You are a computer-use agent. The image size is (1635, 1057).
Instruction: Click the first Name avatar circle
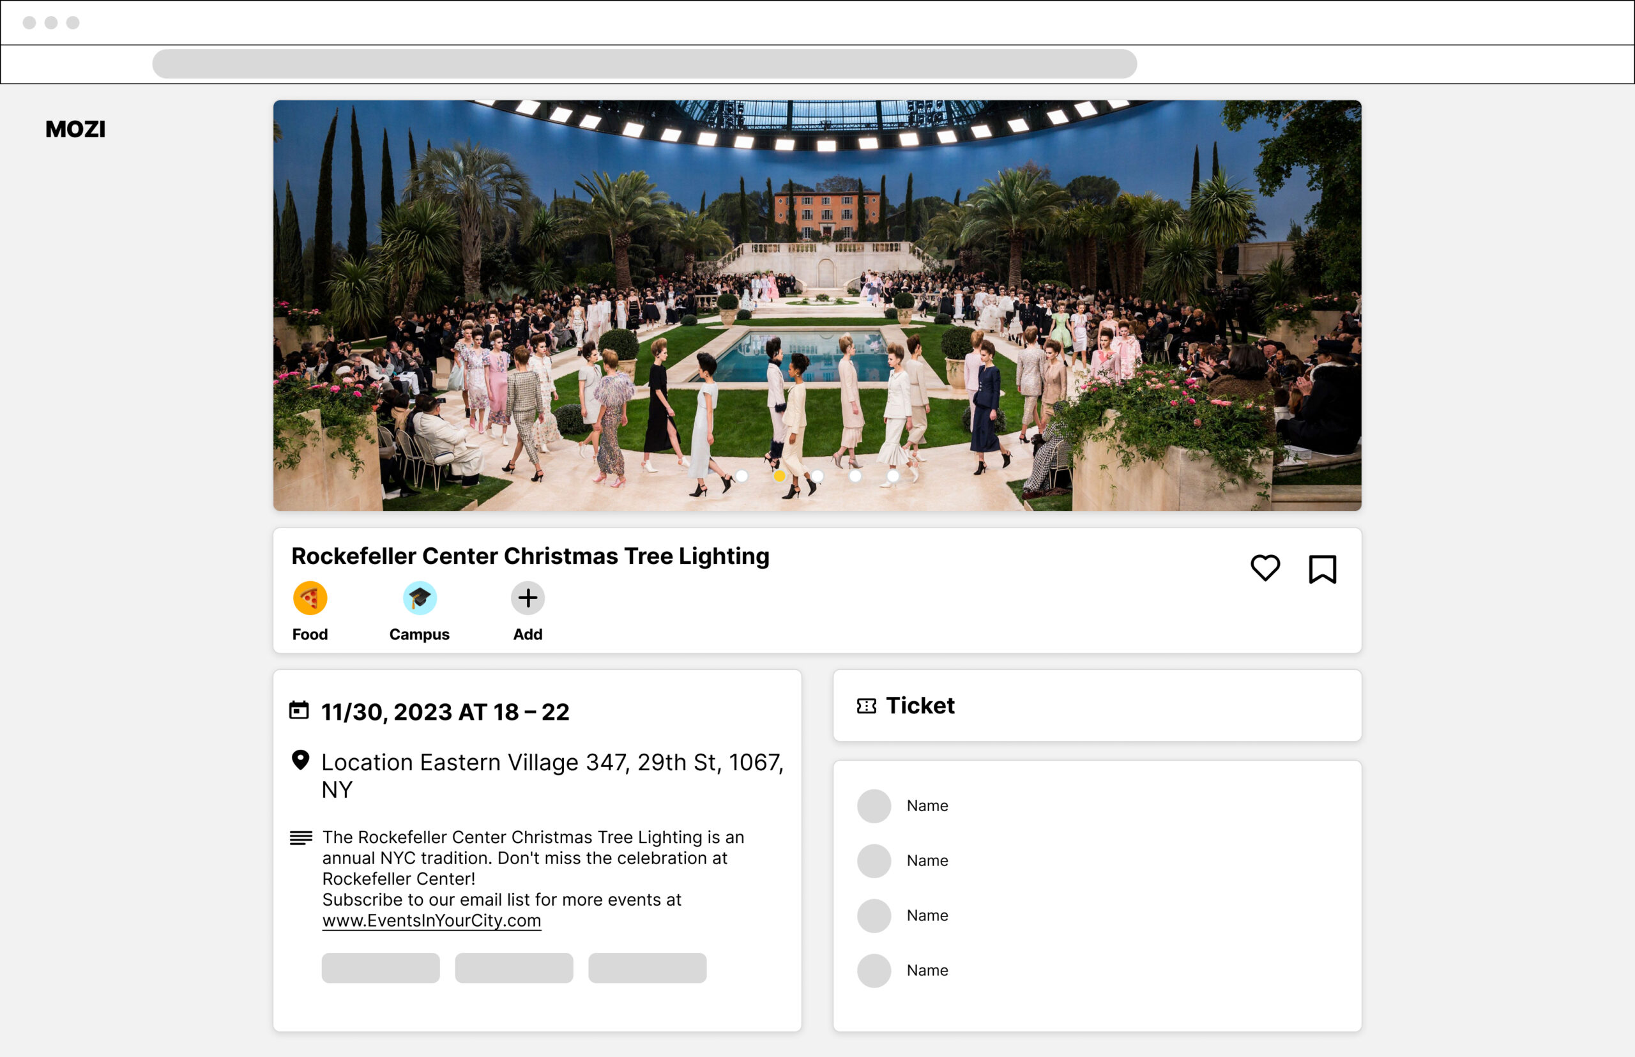point(874,806)
